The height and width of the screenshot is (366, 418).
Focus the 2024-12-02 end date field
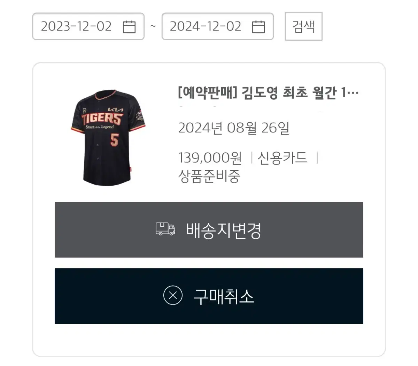[x=218, y=26]
